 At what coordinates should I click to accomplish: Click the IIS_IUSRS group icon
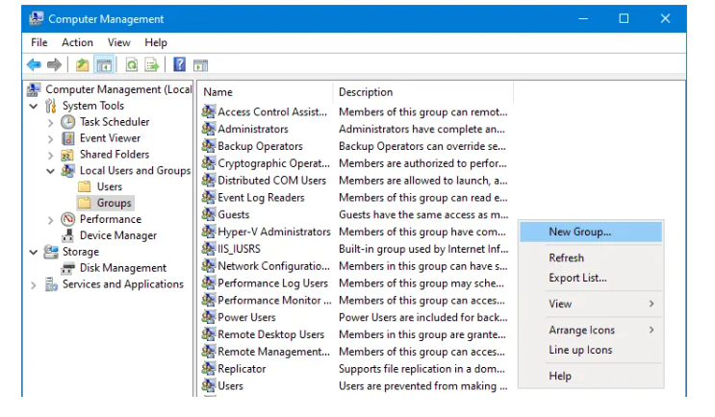pyautogui.click(x=209, y=249)
